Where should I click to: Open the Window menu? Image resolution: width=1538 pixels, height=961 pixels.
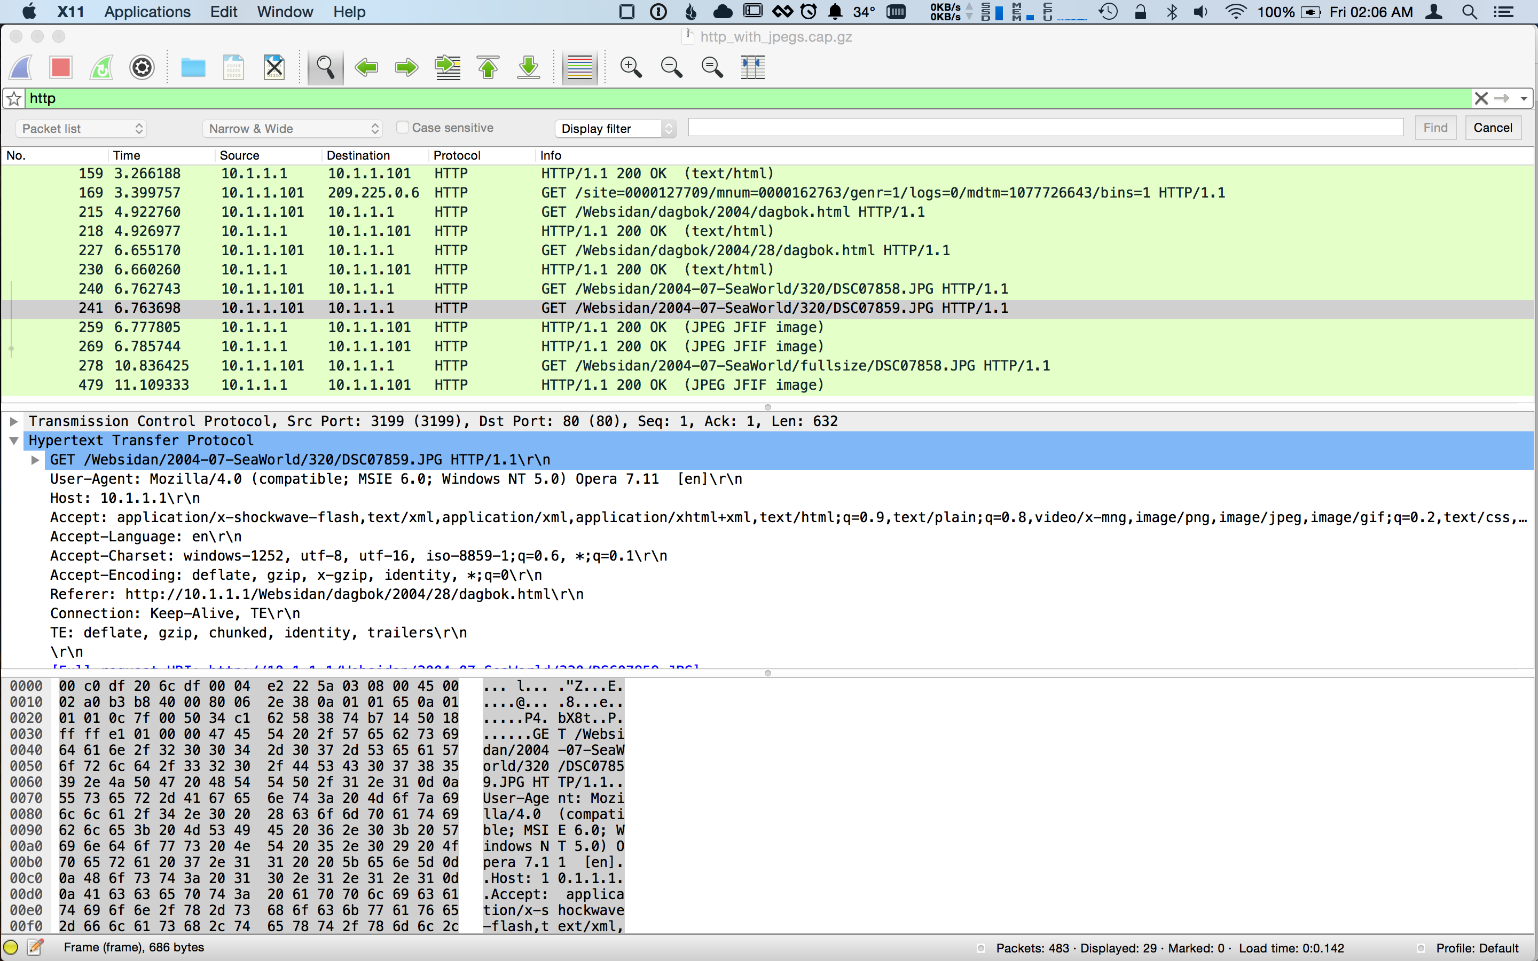[285, 12]
